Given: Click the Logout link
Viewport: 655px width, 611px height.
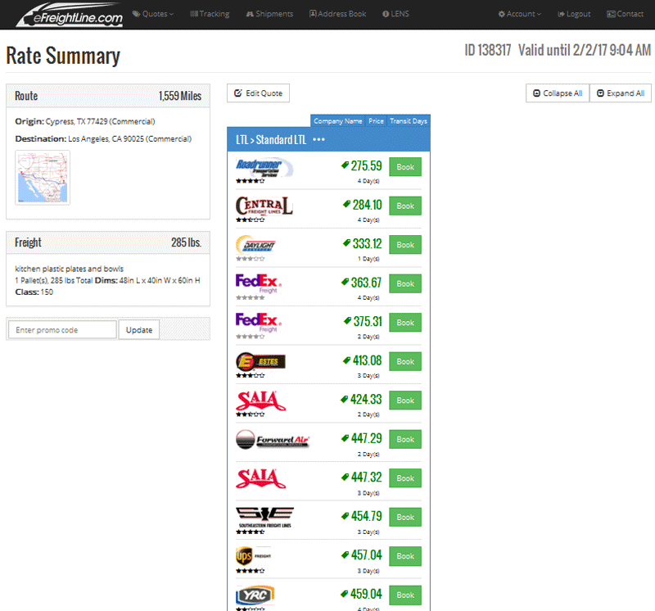Looking at the screenshot, I should (x=574, y=14).
